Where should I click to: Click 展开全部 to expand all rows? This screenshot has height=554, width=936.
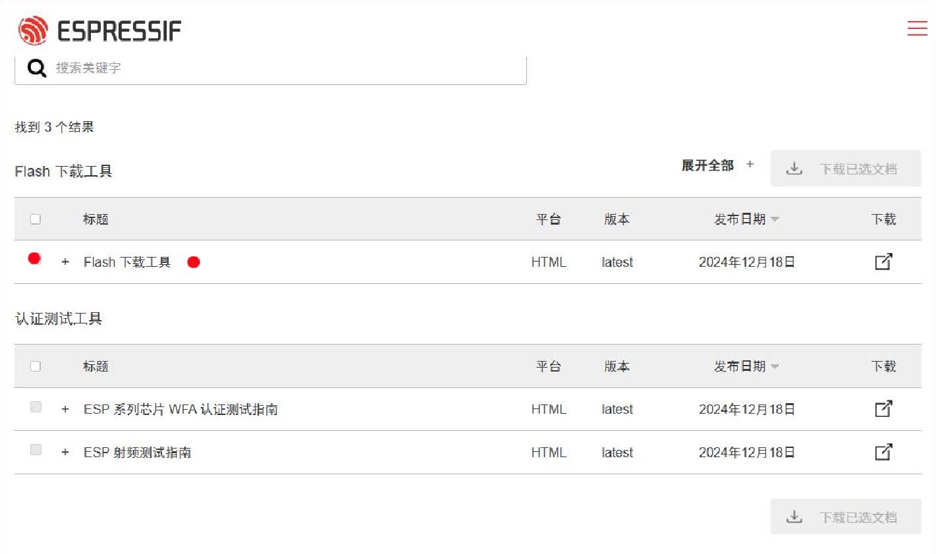[717, 165]
